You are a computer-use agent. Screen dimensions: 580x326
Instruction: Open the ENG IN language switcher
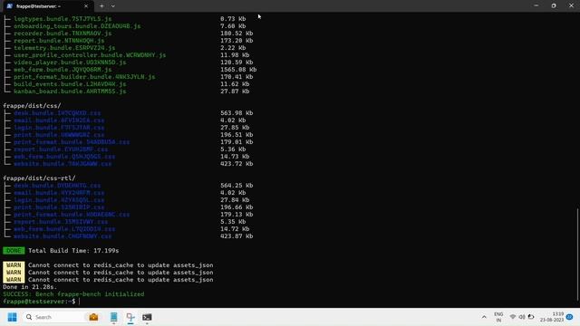(498, 317)
